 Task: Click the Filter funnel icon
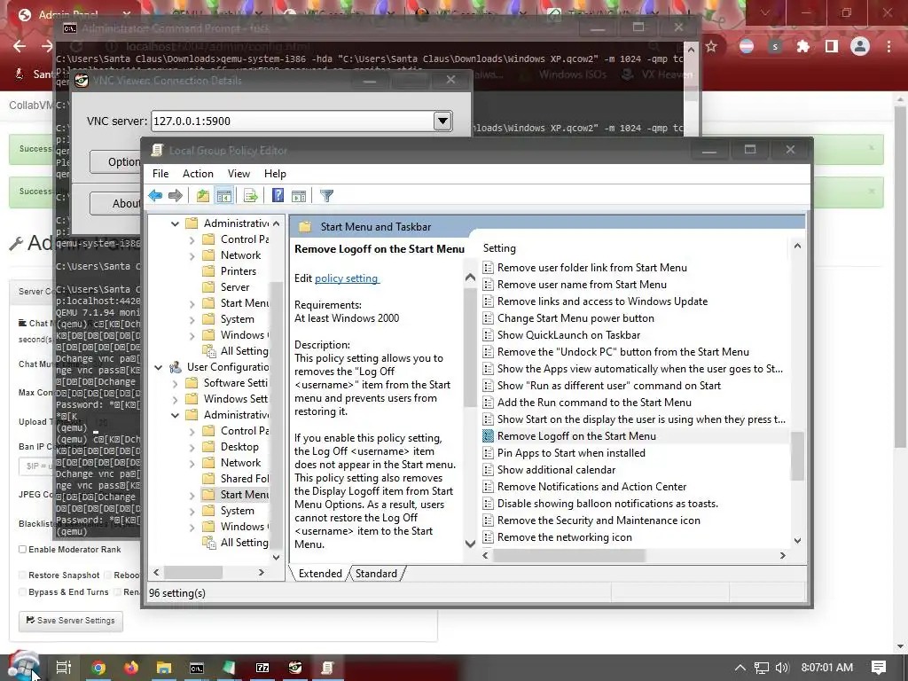pos(326,196)
